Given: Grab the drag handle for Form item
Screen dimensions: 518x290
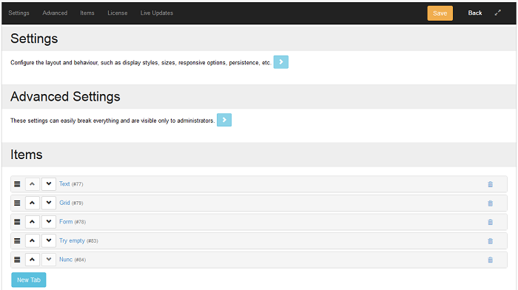Looking at the screenshot, I should pos(17,222).
